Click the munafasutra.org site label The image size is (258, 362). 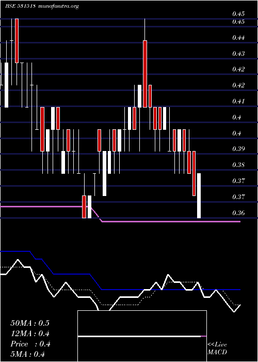point(59,6)
